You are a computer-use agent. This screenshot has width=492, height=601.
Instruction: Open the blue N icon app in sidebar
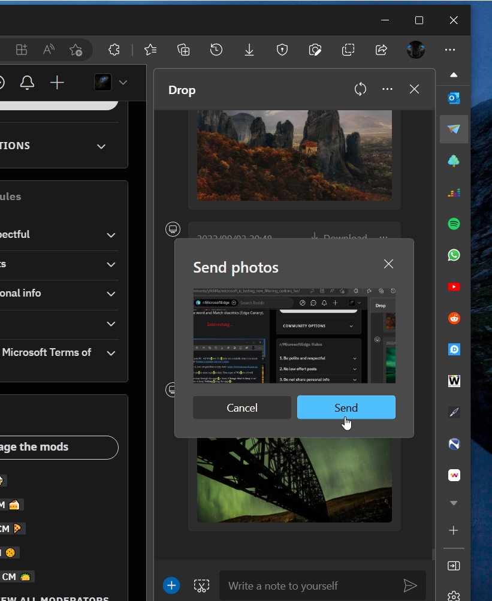coord(454,444)
